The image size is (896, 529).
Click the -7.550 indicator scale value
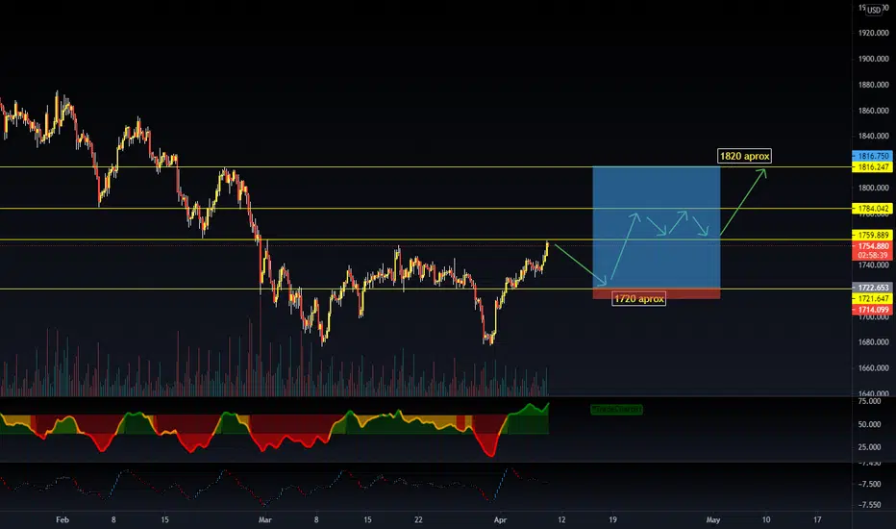[x=870, y=505]
